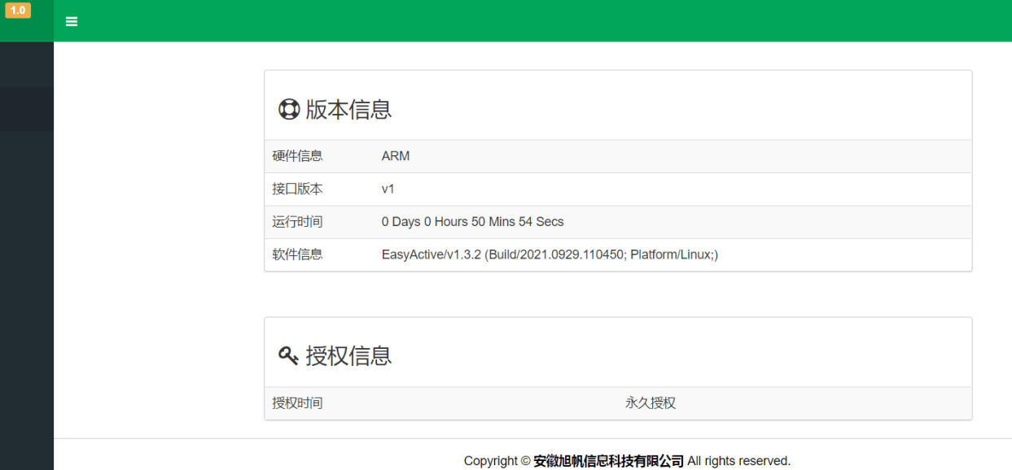Select the EasyActive/v1.3.2 build string

[550, 255]
